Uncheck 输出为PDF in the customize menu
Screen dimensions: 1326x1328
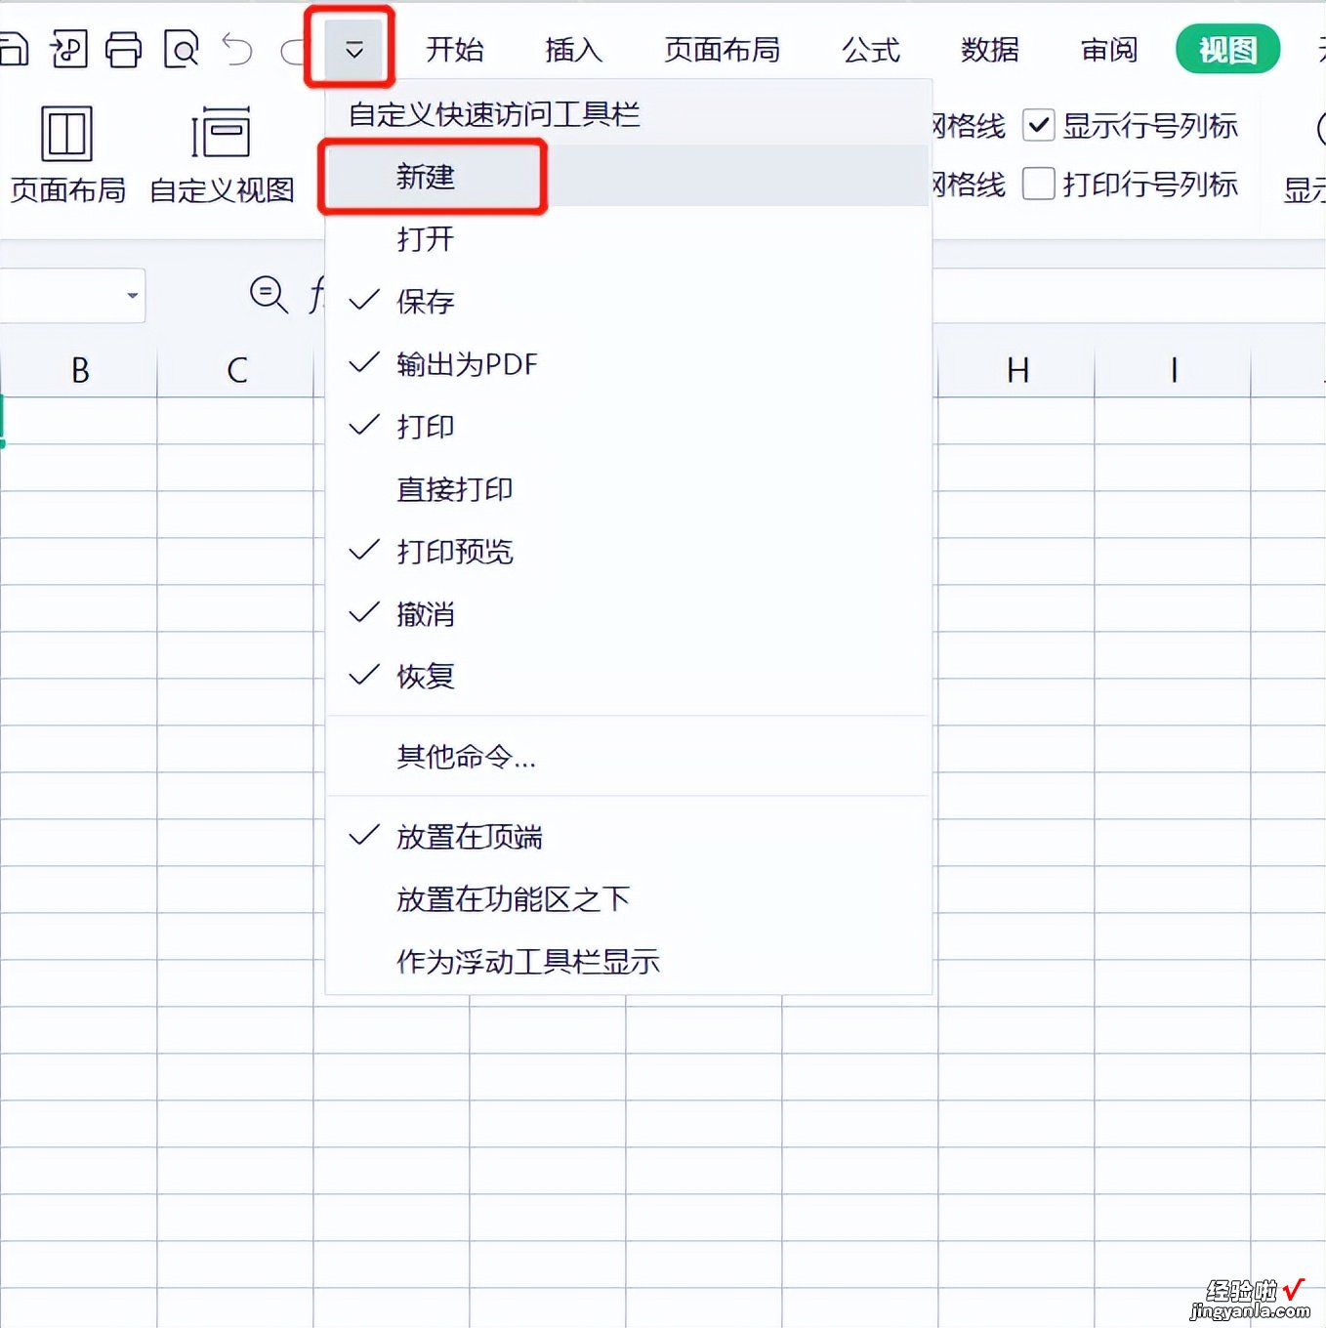[628, 364]
